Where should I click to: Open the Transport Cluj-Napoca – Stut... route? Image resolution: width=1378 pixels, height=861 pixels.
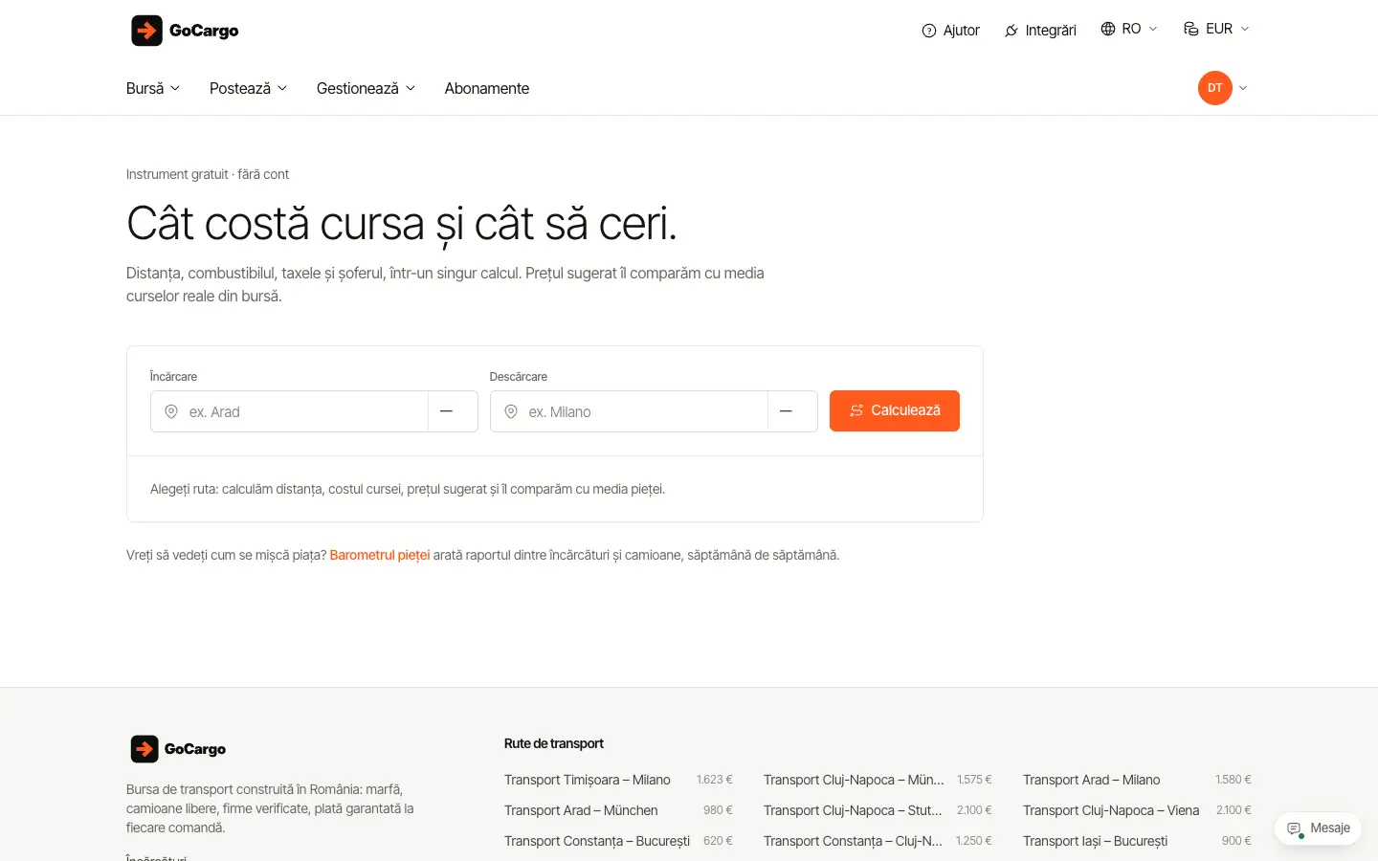click(853, 810)
